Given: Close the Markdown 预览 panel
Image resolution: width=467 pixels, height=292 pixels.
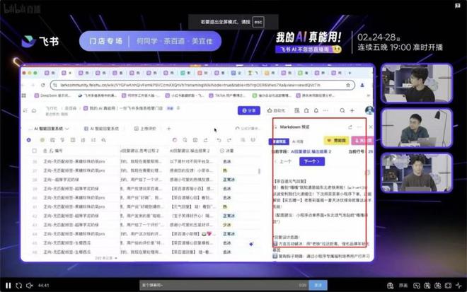Looking at the screenshot, I should click(x=371, y=127).
